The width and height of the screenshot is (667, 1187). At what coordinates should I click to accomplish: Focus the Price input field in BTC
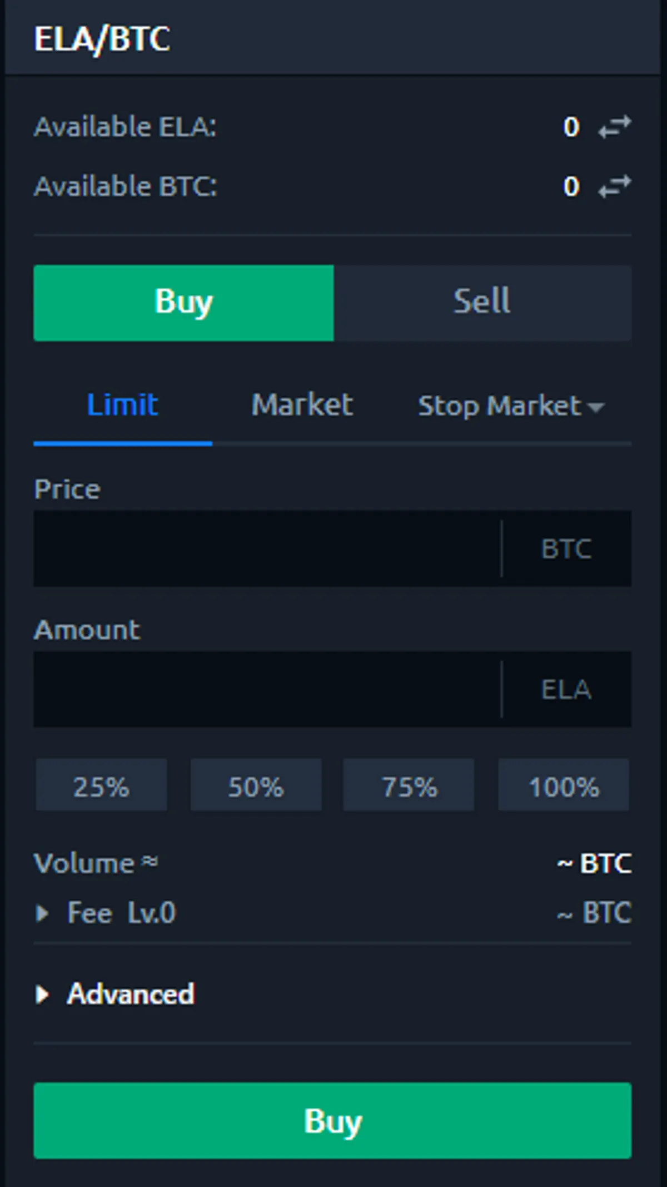[267, 548]
